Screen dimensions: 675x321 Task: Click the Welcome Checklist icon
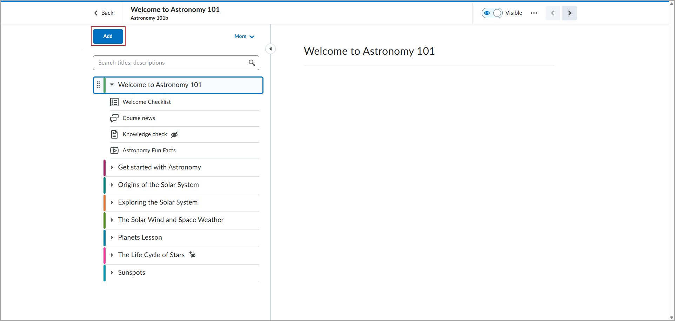click(x=114, y=102)
